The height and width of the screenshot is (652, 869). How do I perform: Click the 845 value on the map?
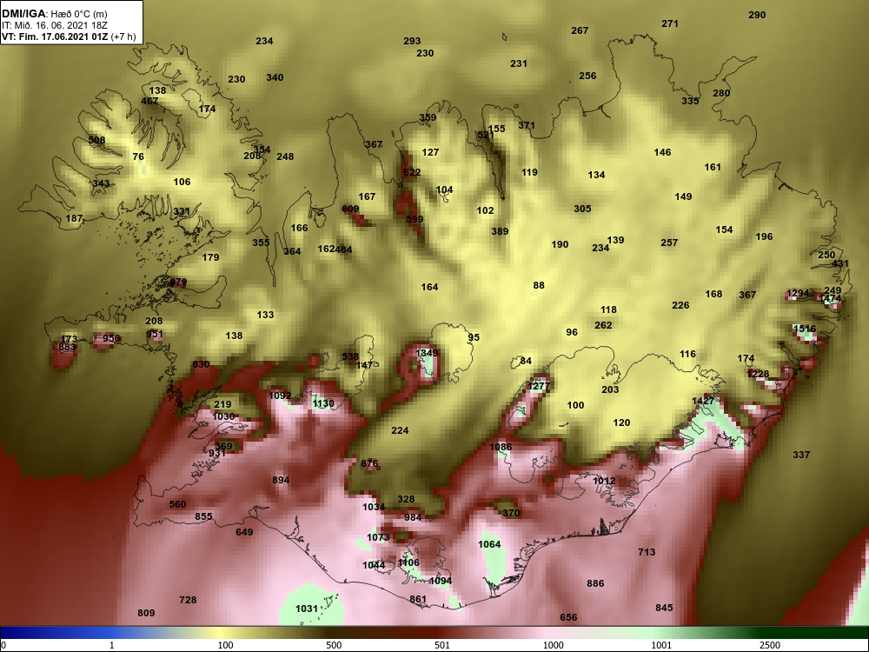[664, 608]
